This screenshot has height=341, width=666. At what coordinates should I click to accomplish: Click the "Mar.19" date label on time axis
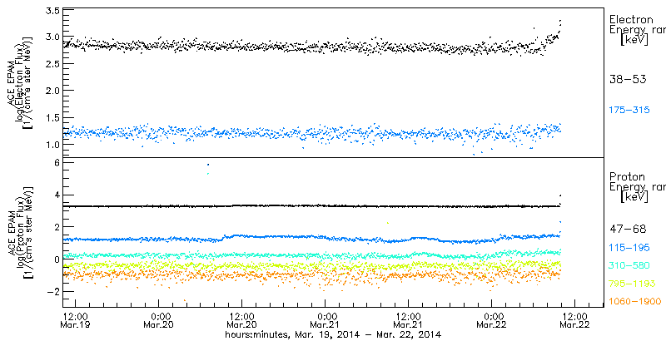tap(76, 325)
